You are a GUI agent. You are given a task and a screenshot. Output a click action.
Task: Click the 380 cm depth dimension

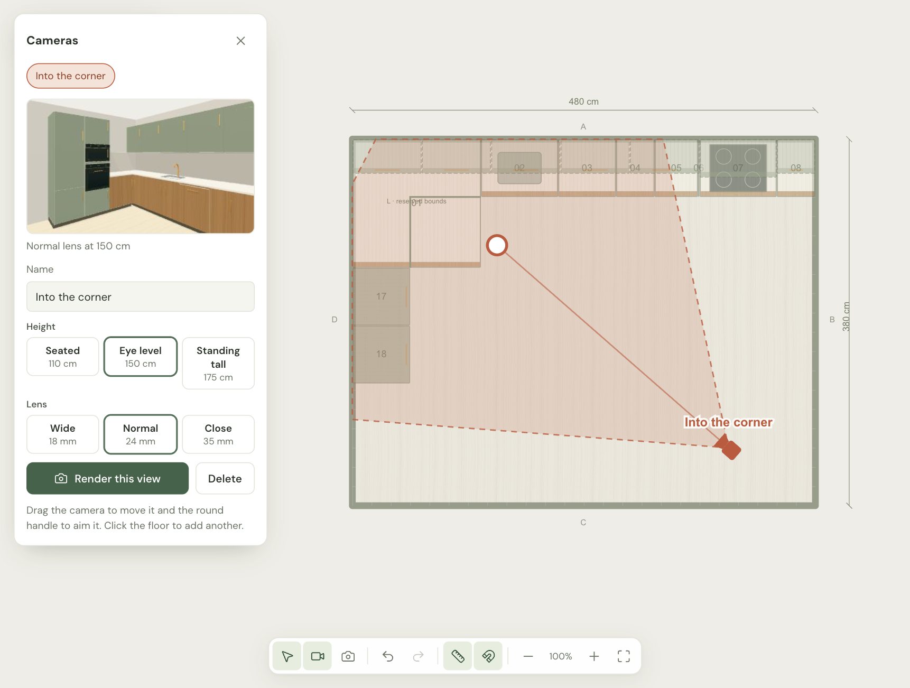click(846, 317)
